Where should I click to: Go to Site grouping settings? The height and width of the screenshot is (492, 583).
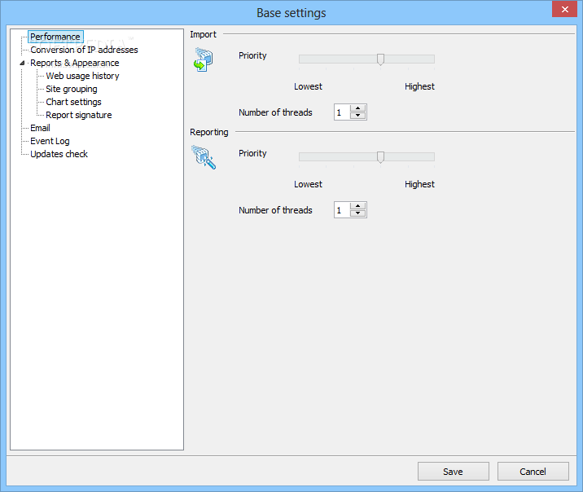tap(72, 89)
